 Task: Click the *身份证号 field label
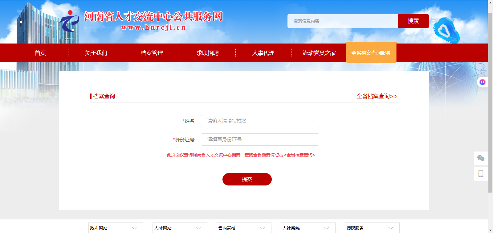point(184,139)
